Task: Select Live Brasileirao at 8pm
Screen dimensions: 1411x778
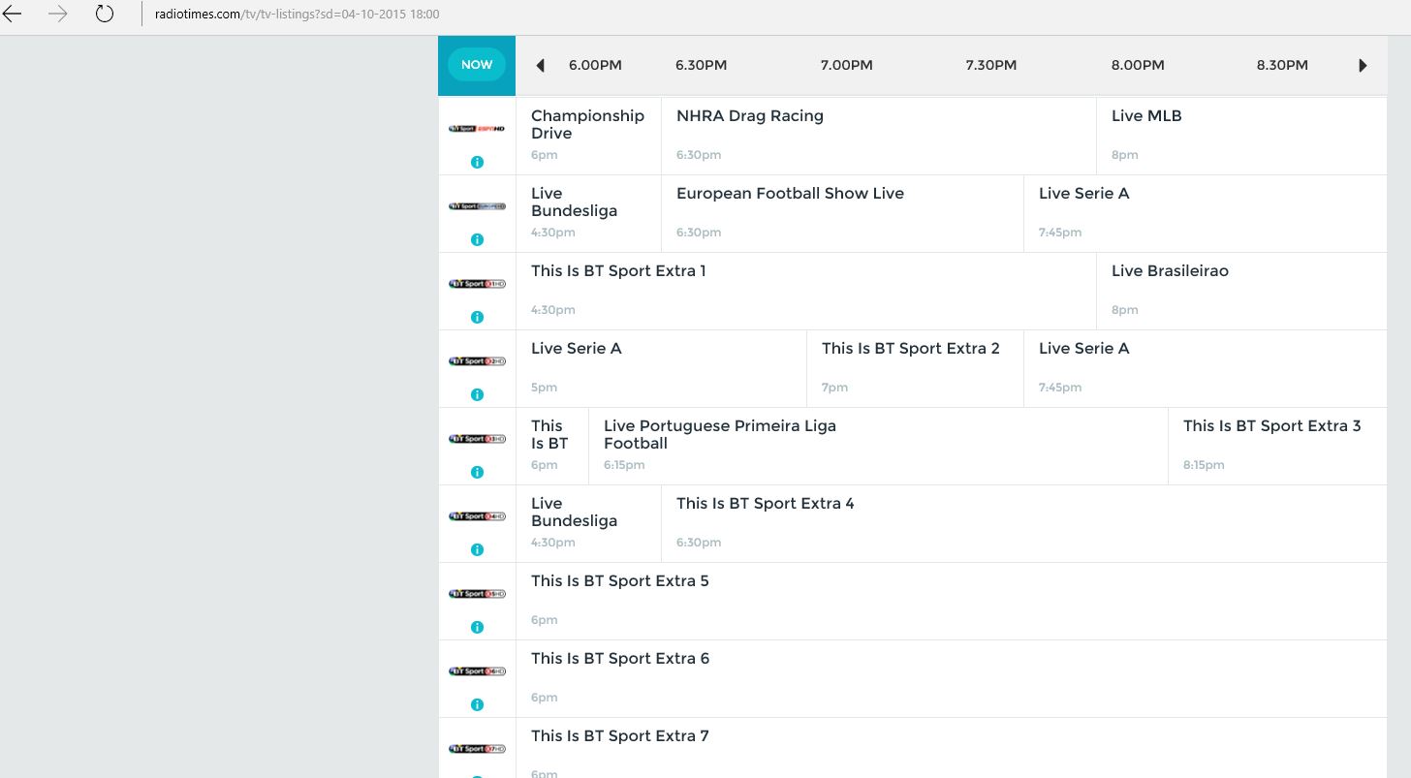Action: point(1170,271)
